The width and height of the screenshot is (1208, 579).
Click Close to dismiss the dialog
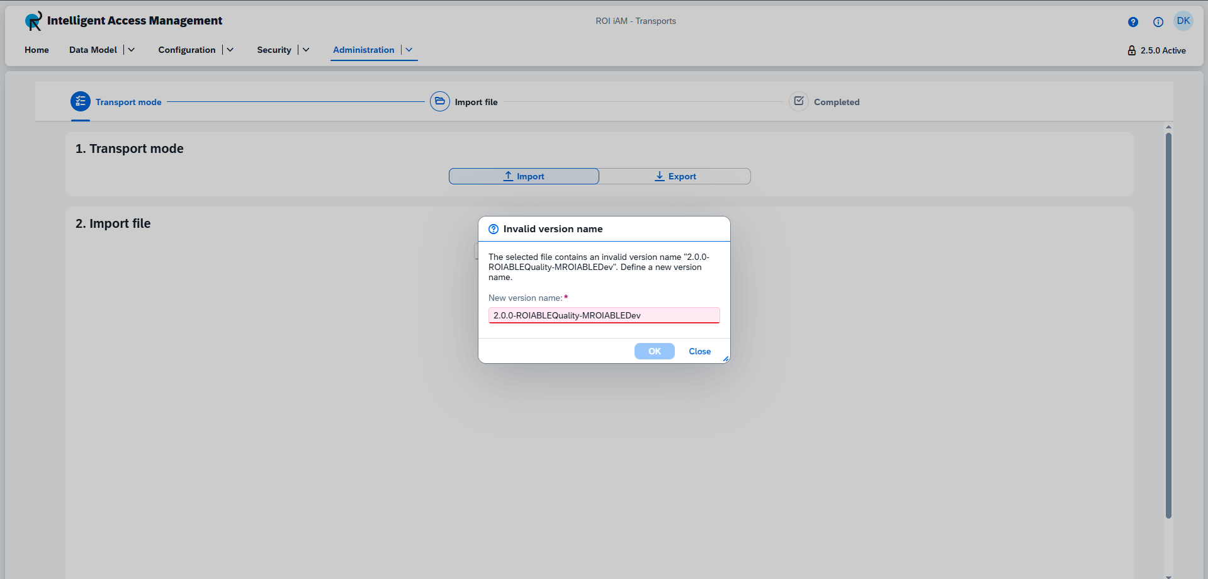pyautogui.click(x=699, y=351)
